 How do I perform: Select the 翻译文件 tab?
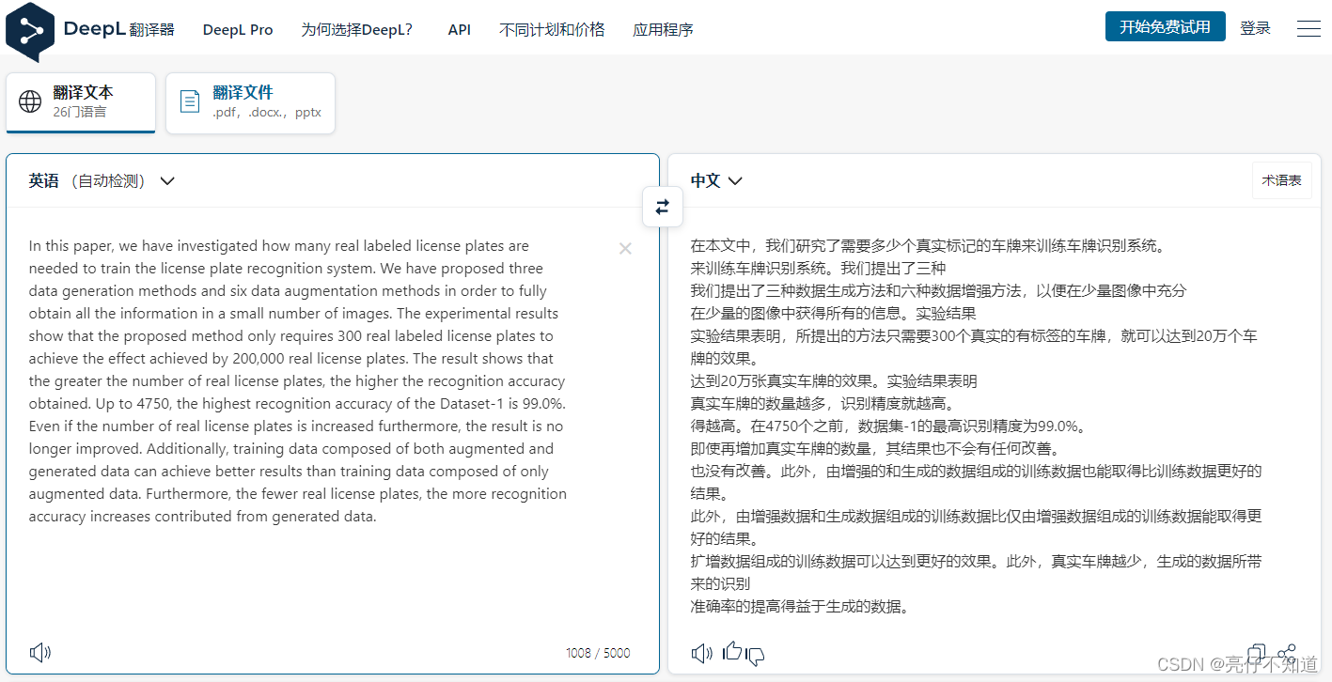click(x=250, y=102)
